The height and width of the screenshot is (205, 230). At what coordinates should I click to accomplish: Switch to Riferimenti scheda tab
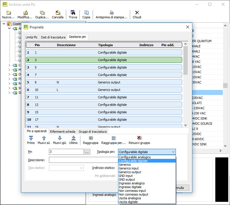[62, 132]
